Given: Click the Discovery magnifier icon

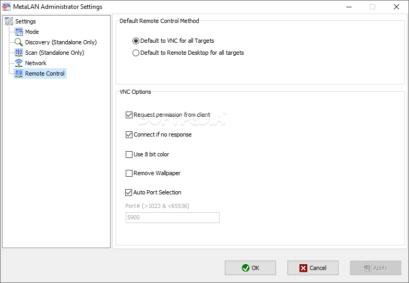Looking at the screenshot, I should 19,42.
